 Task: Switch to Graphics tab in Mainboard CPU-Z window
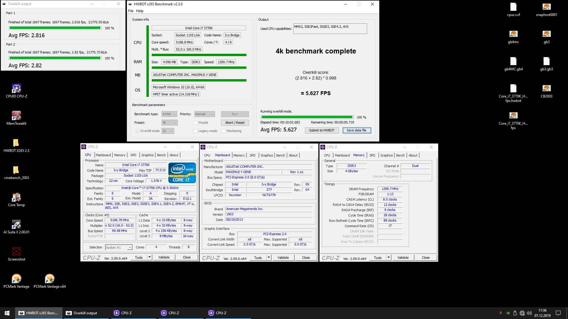[x=267, y=155]
